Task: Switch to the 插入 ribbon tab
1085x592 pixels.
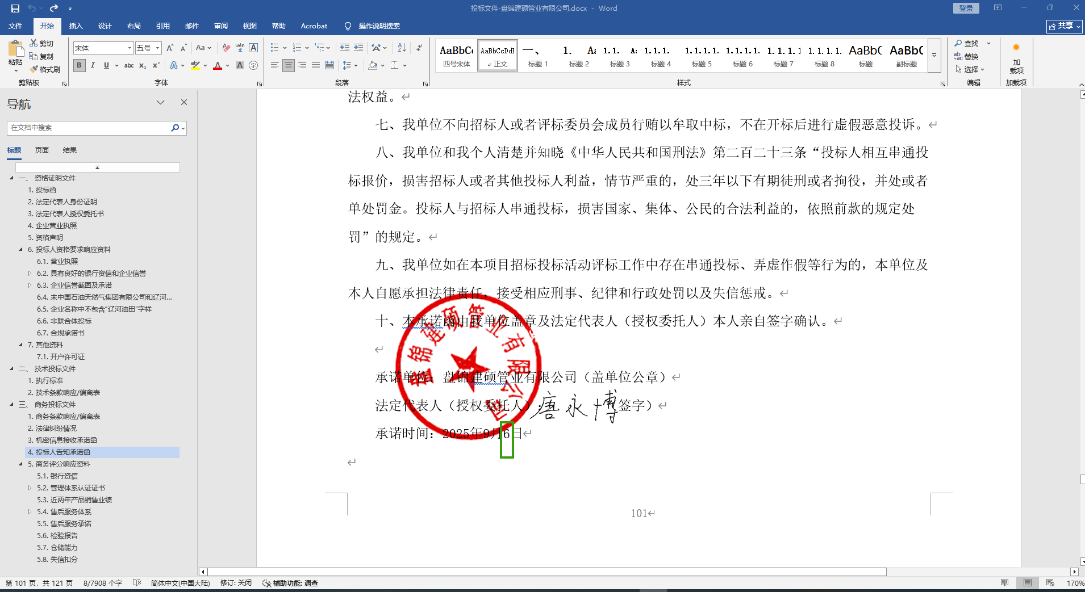Action: tap(76, 26)
